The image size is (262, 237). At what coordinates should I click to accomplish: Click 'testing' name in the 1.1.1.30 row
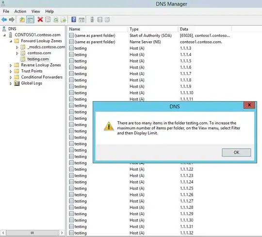[x=81, y=220]
